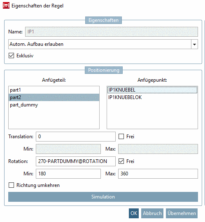
Task: Click the Übernehmen button
Action: (182, 213)
